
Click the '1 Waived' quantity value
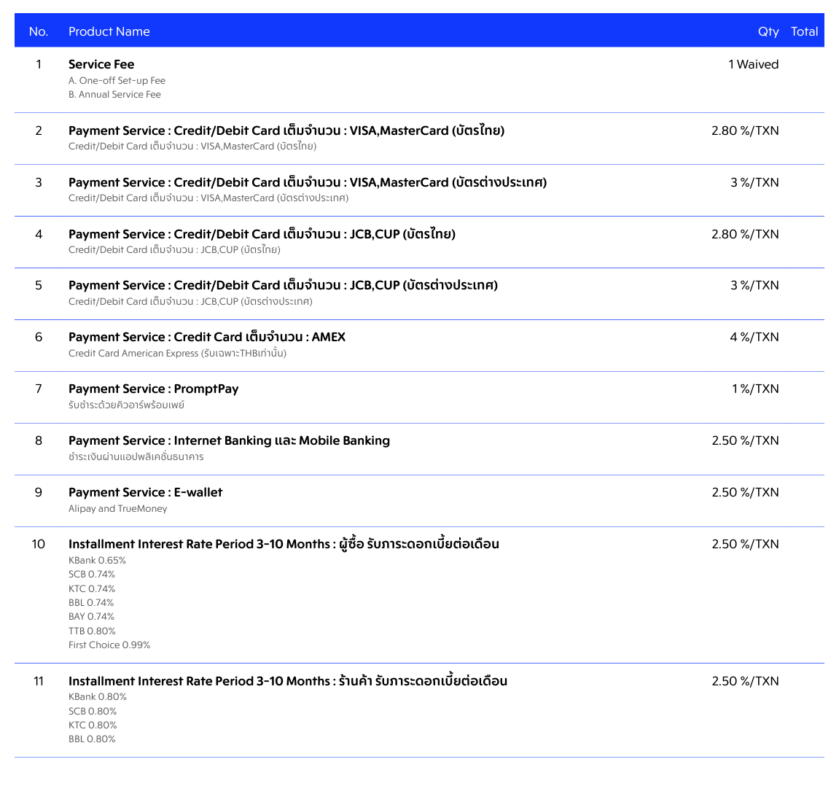click(753, 64)
